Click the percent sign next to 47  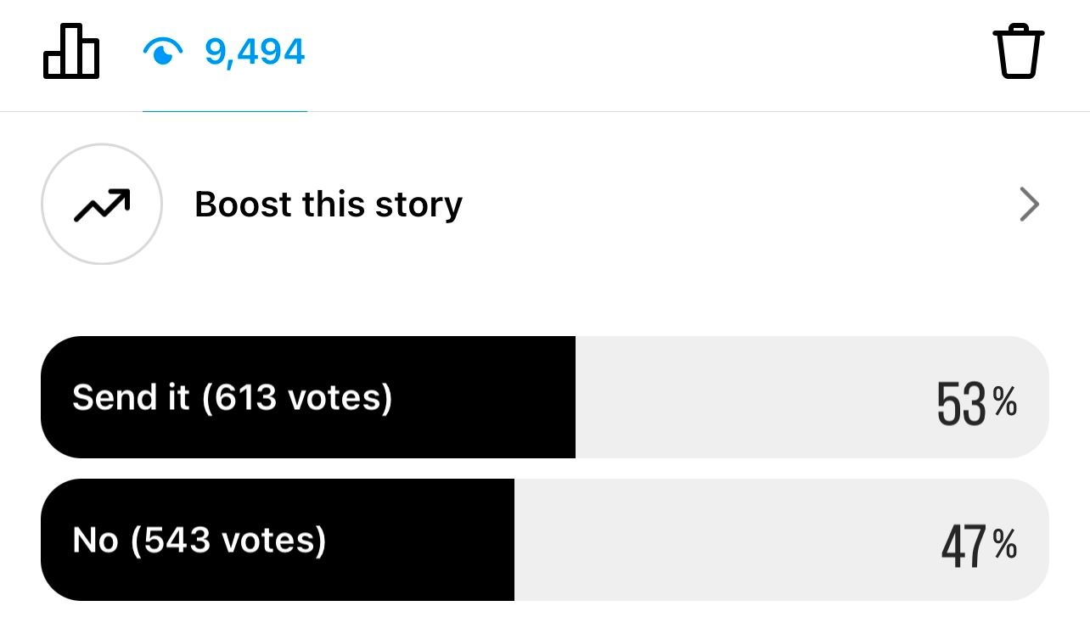coord(1005,546)
